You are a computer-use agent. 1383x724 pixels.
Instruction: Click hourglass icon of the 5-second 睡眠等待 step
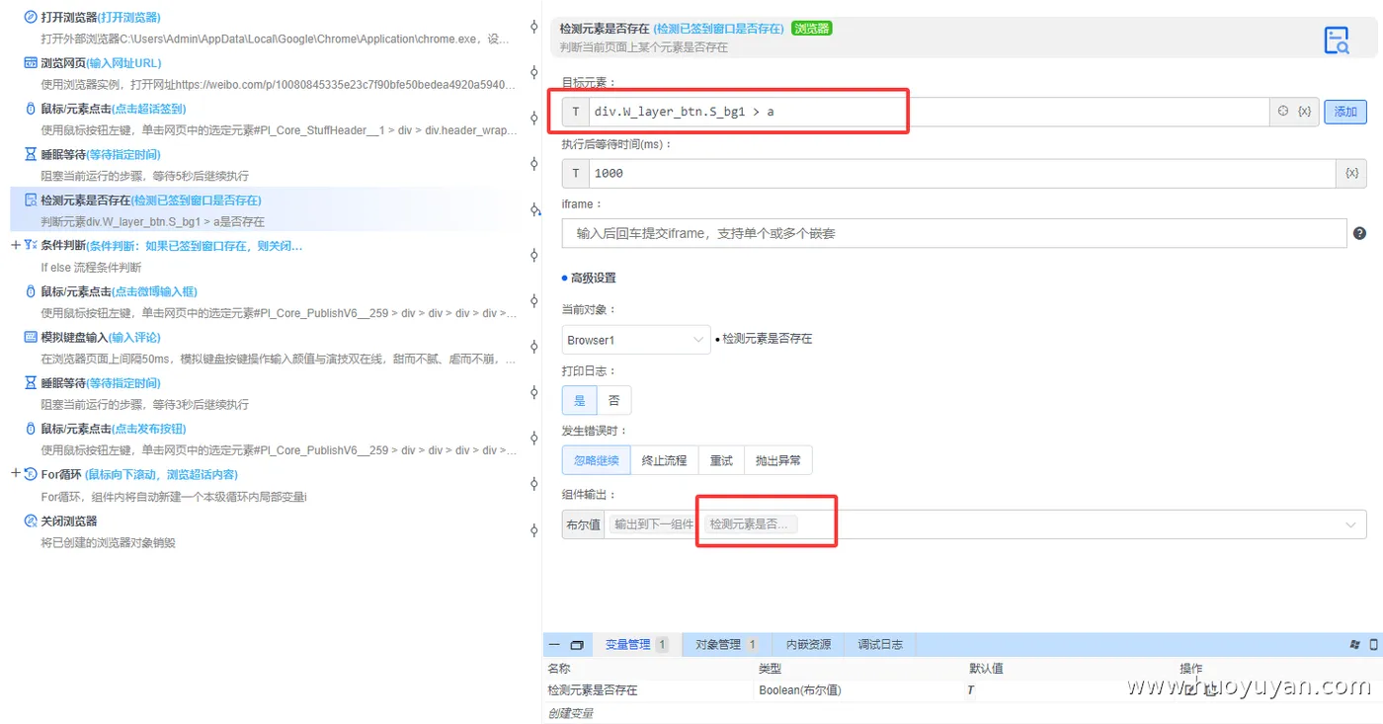[31, 154]
